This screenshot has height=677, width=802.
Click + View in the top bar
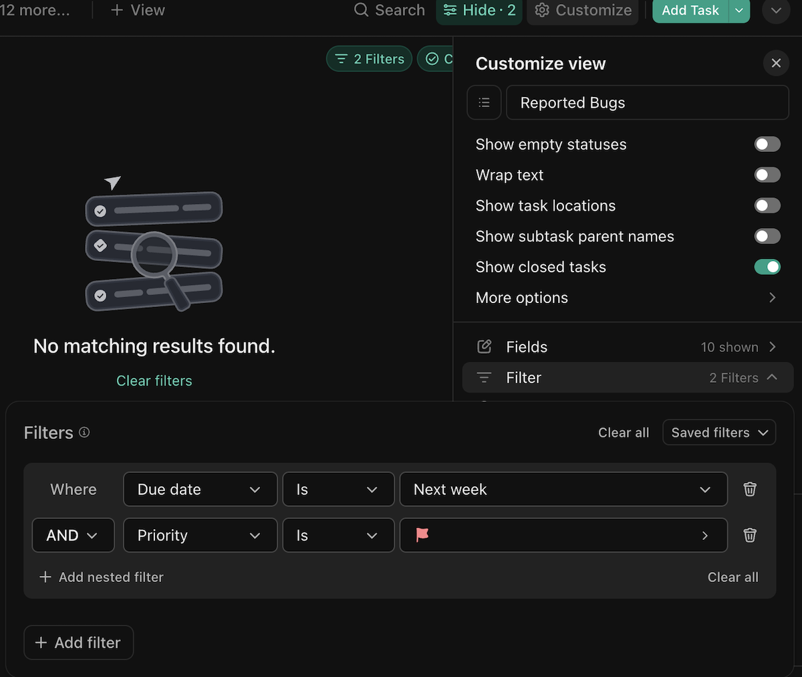(136, 10)
